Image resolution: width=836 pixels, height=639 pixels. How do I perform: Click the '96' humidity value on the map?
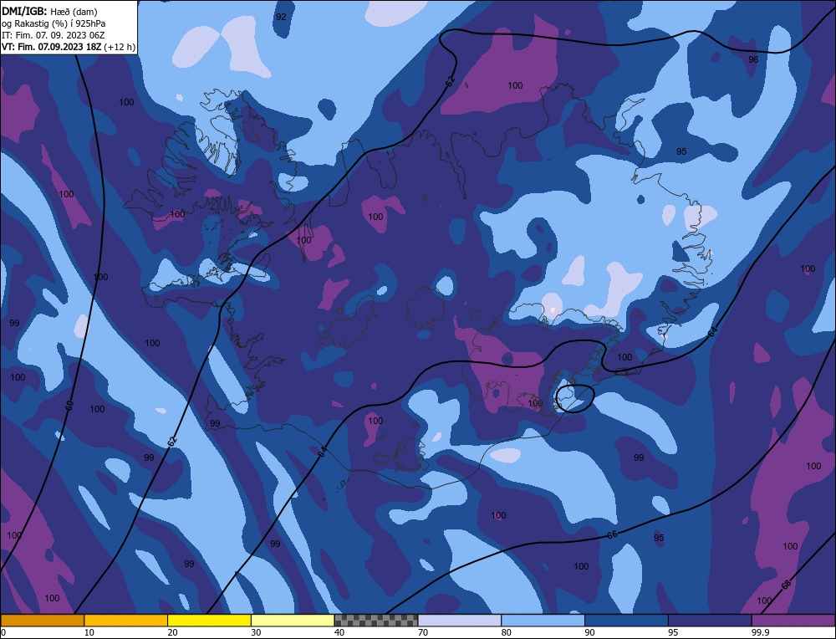pos(753,59)
